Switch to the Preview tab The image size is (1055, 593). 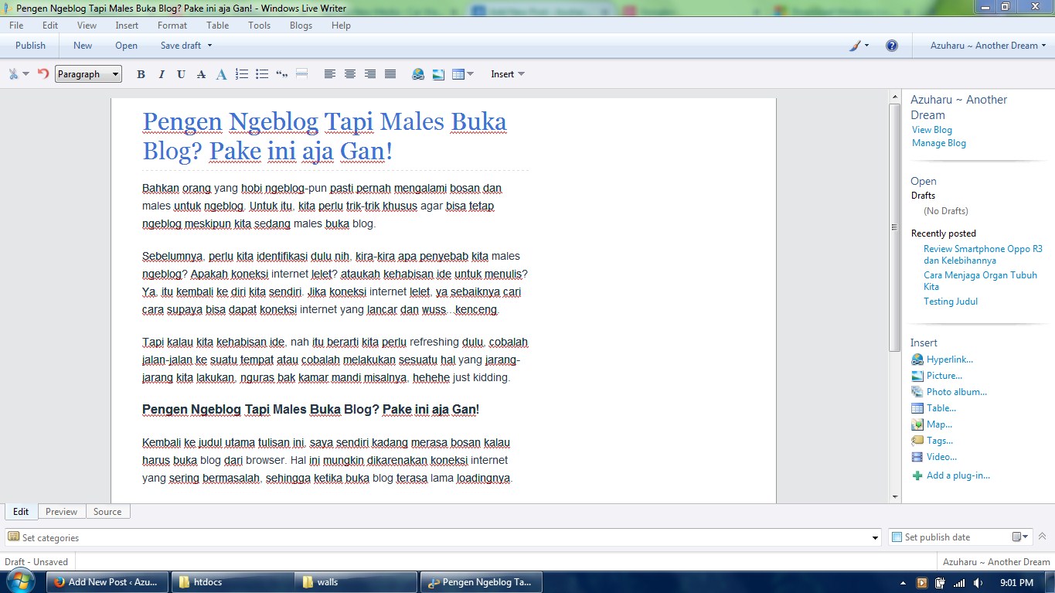(x=61, y=512)
